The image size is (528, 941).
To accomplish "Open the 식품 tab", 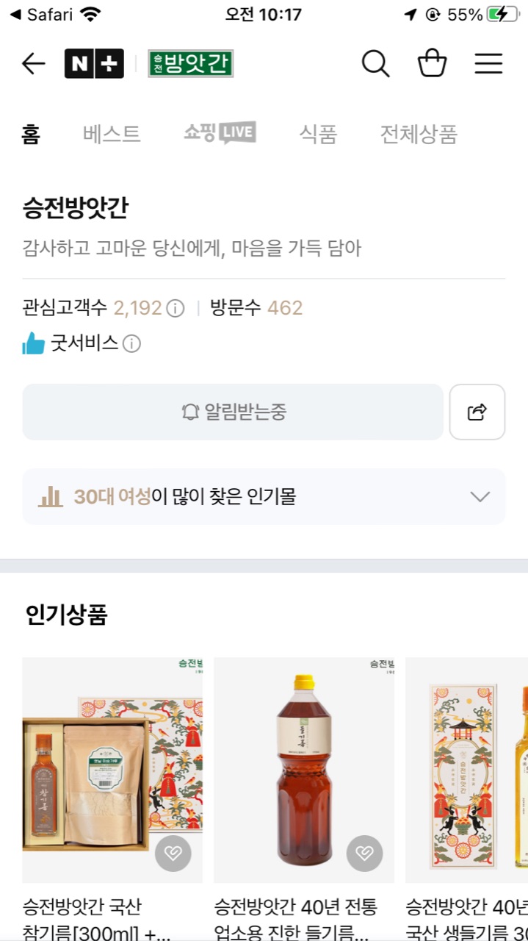I will pos(318,135).
